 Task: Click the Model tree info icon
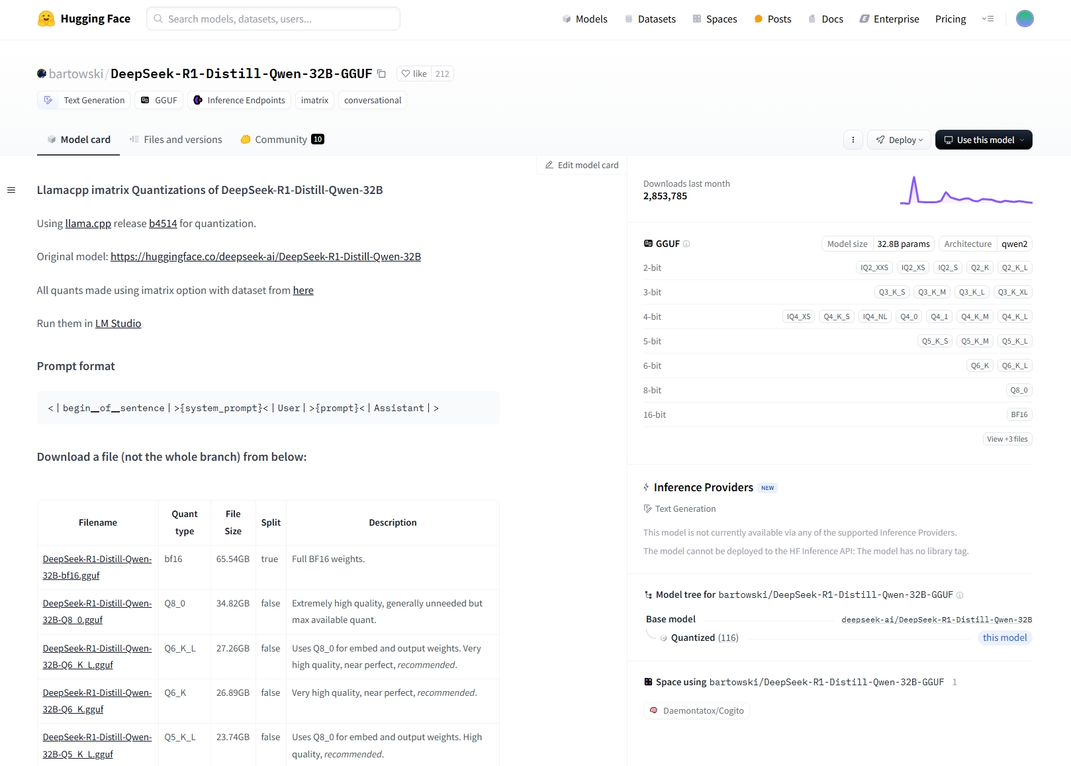[960, 595]
